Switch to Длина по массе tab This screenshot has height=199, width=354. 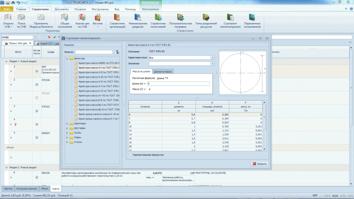163,72
